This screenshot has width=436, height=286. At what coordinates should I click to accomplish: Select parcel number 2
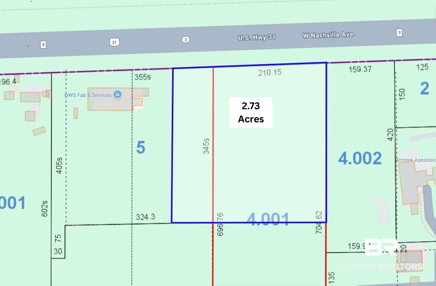click(425, 89)
